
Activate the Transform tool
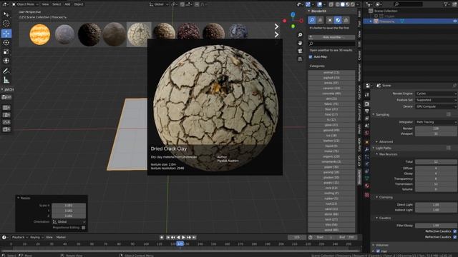click(6, 61)
